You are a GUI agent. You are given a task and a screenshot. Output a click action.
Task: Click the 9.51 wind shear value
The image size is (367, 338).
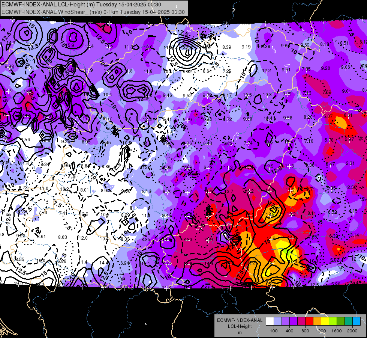click(x=286, y=70)
